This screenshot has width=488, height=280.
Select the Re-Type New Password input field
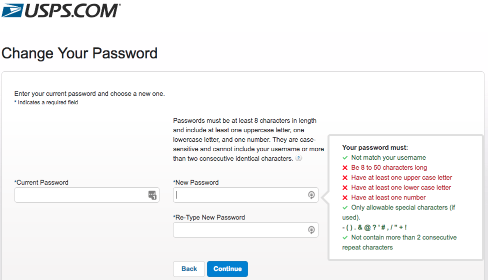240,230
